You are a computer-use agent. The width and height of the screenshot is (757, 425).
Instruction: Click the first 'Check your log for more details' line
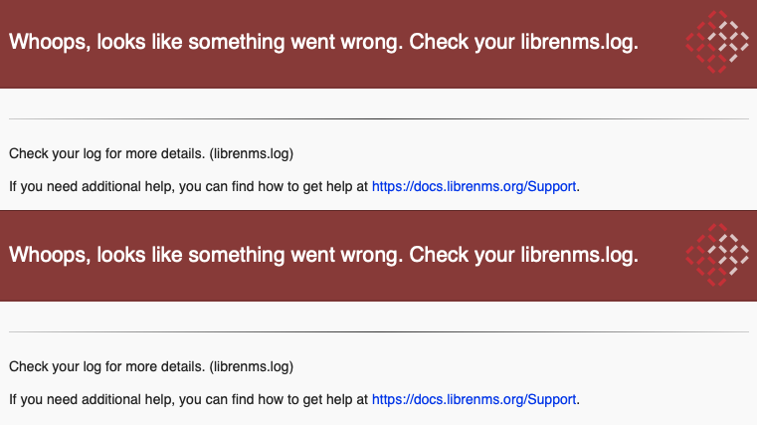click(x=151, y=153)
